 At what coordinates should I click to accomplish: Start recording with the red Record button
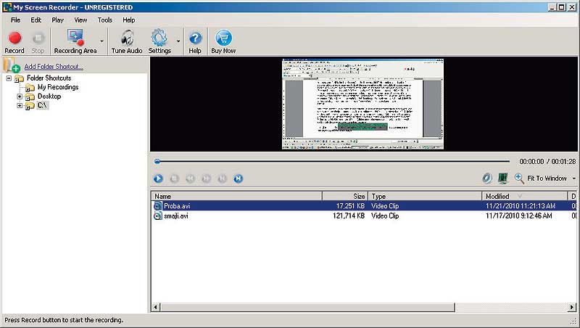coord(14,42)
